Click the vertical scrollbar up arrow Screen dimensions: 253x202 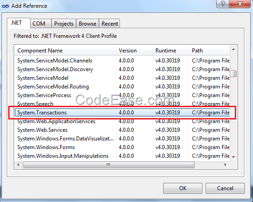point(233,49)
